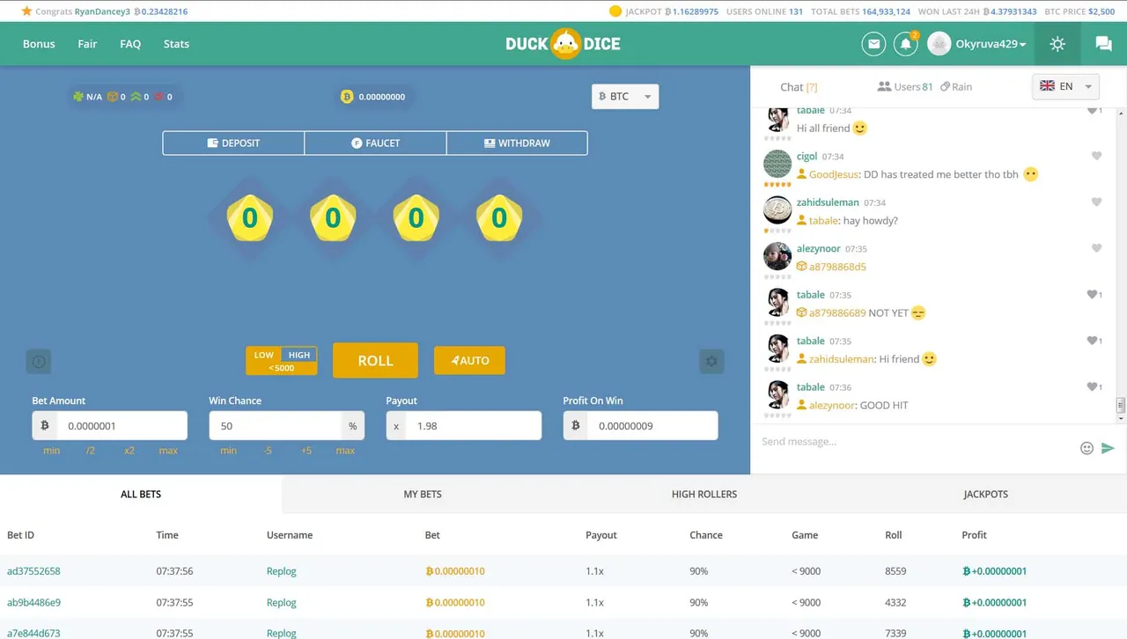Expand the Okyruva429 account menu

991,44
